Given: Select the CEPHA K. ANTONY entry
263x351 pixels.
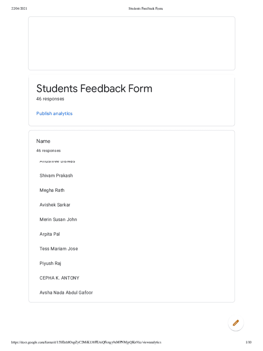Looking at the screenshot, I should point(59,278).
